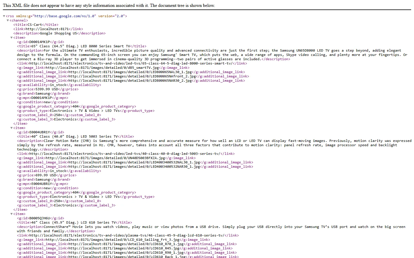Click the g:mpn value "D00014MK1P"
The width and height of the screenshot is (414, 258).
coord(42,98)
